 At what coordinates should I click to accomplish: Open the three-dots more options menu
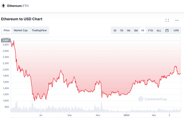177,20
